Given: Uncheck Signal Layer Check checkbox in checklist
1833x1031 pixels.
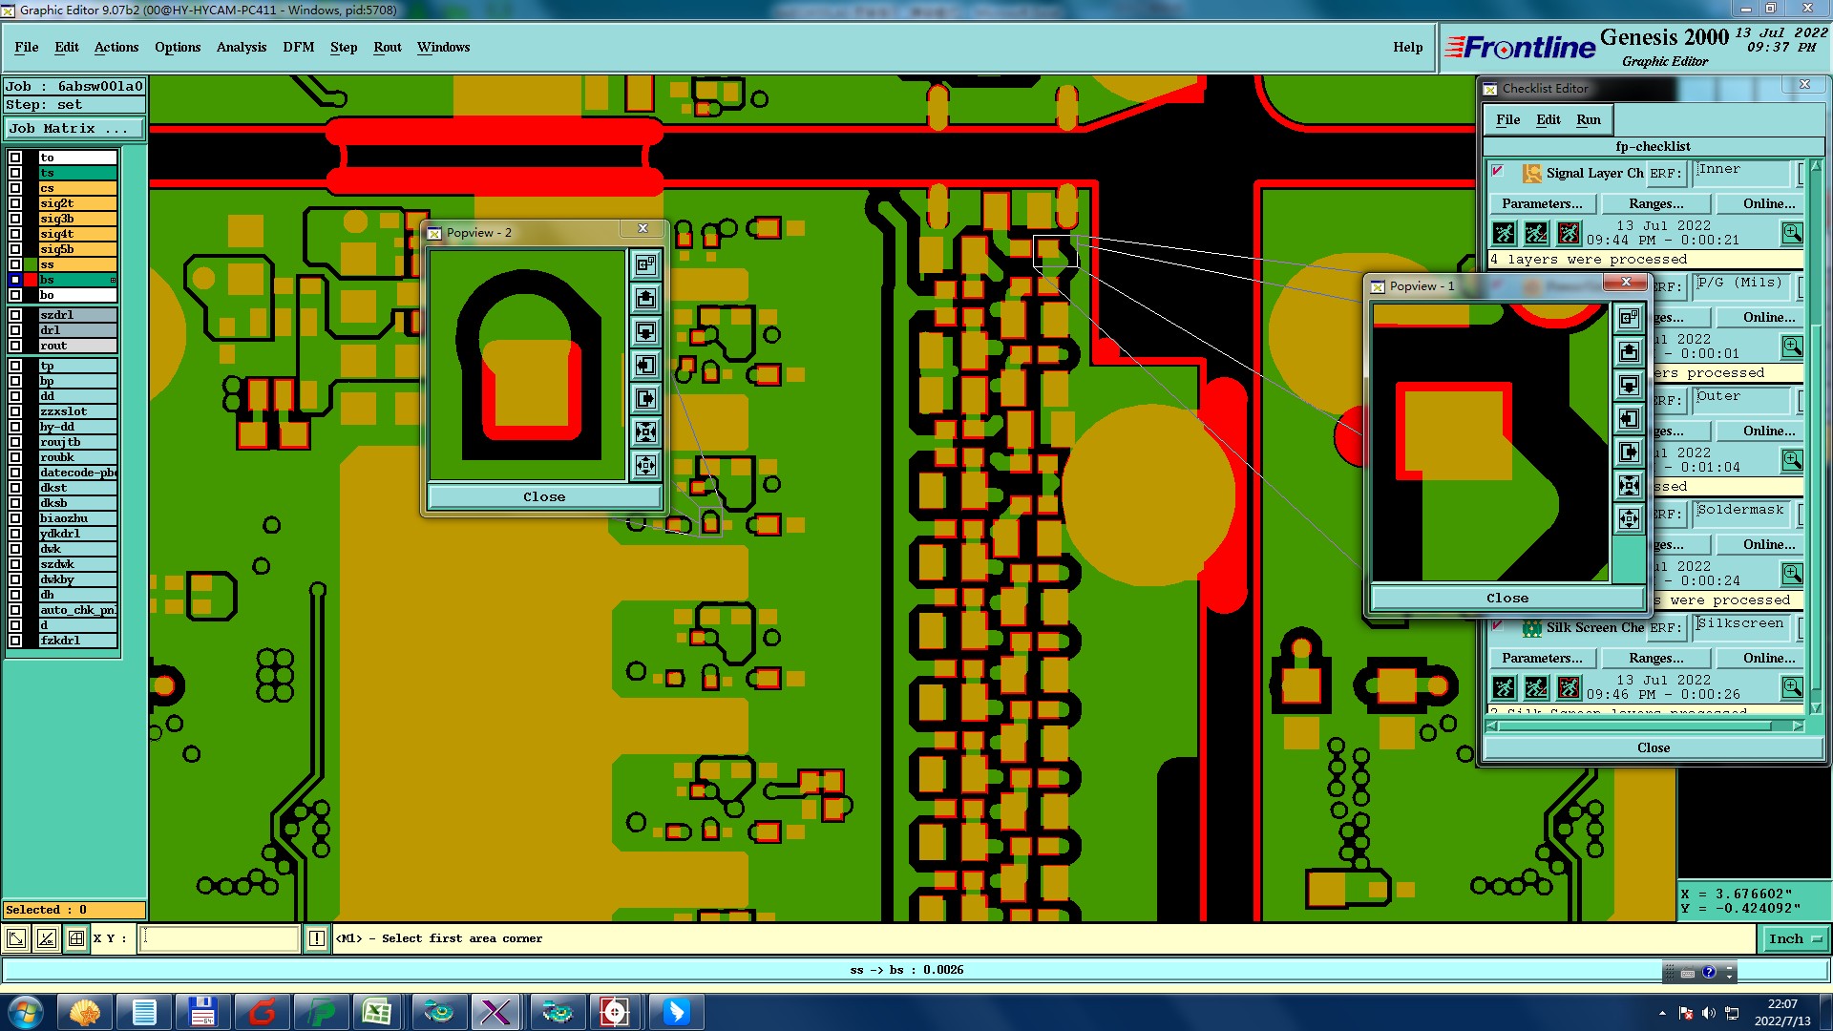Looking at the screenshot, I should pos(1498,172).
